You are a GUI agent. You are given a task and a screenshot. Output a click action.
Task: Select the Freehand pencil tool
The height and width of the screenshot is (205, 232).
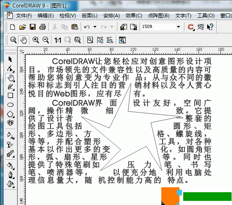11,87
